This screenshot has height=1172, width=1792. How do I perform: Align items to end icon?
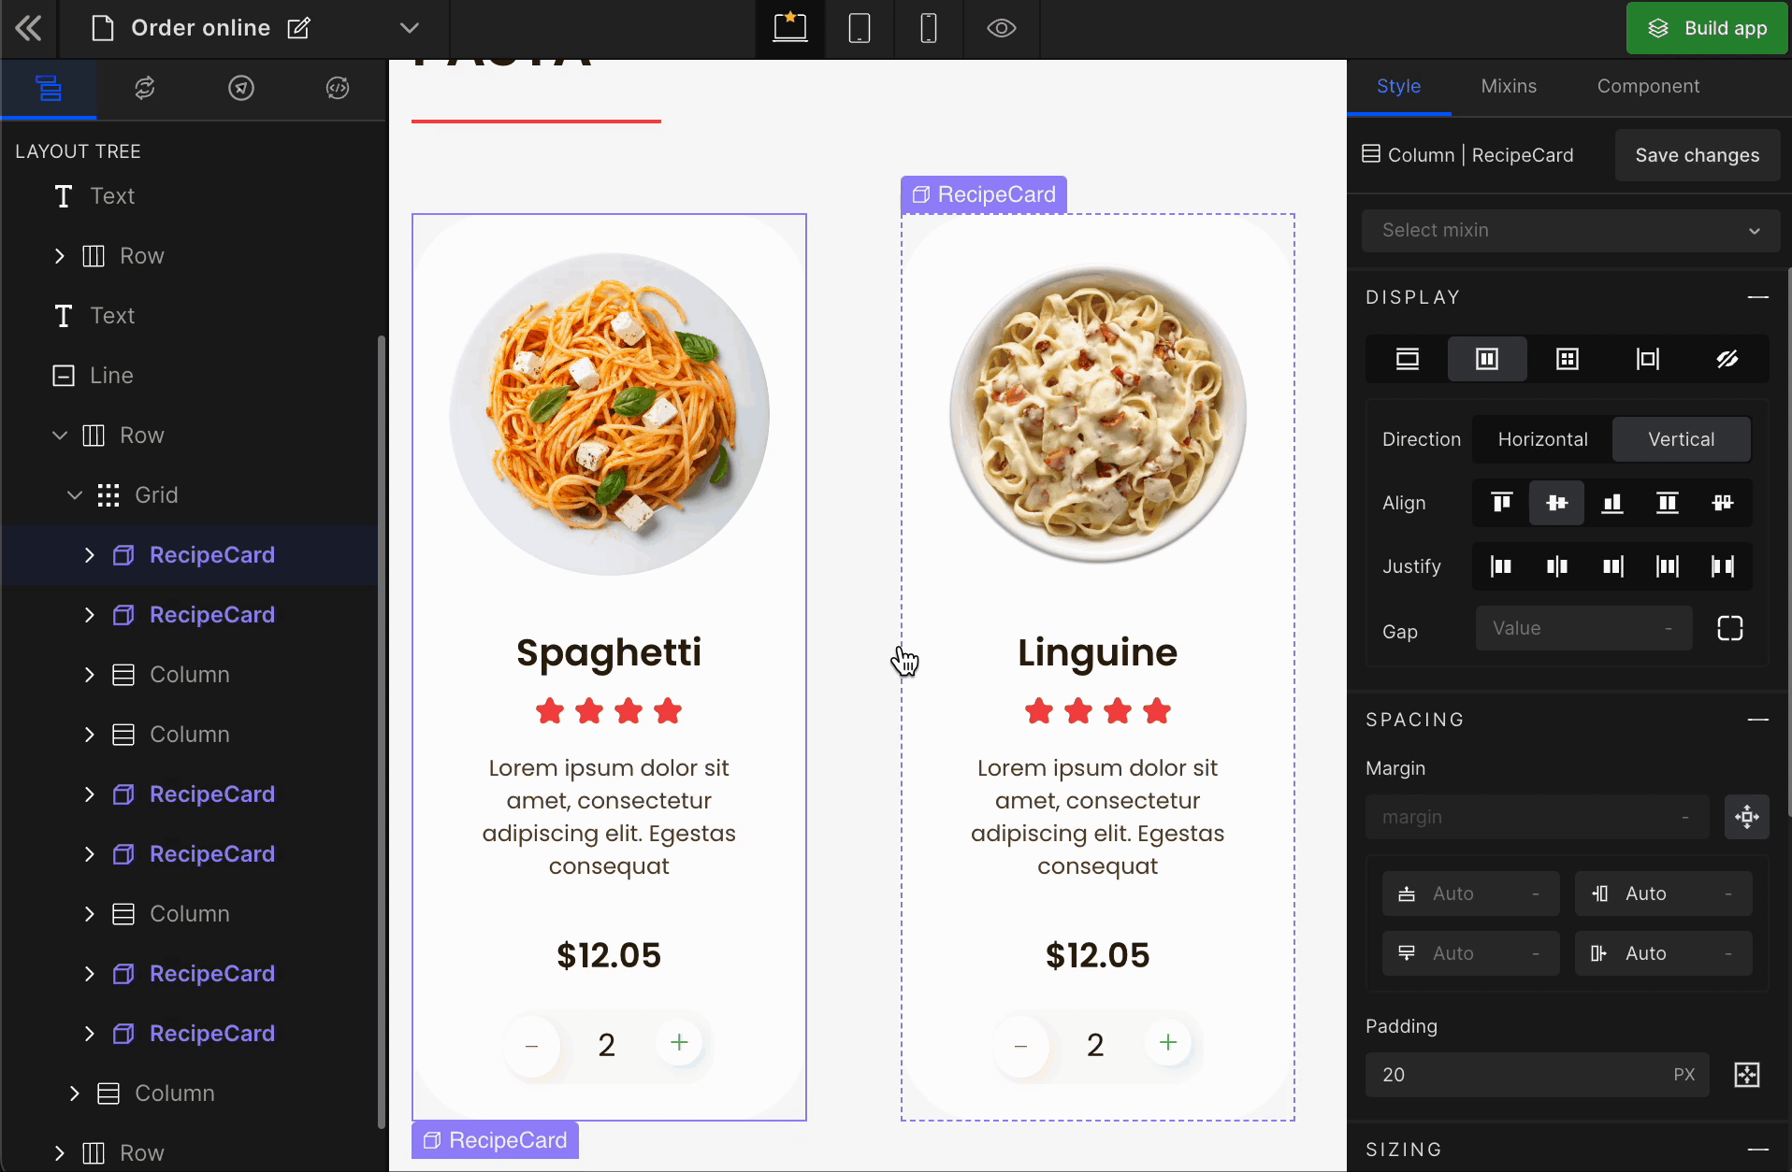coord(1612,503)
